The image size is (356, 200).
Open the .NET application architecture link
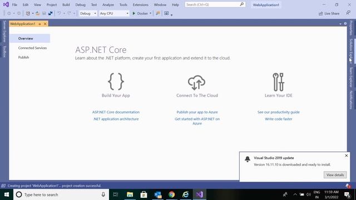coord(116,119)
